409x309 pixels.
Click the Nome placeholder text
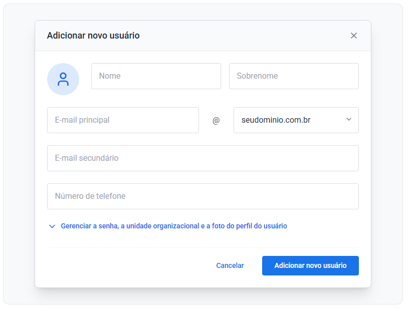pos(110,76)
